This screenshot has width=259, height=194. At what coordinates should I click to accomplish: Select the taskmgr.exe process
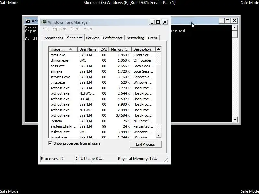pyautogui.click(x=102, y=132)
